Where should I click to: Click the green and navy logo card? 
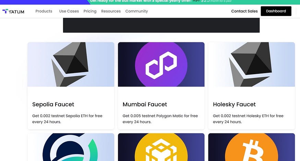(71, 147)
